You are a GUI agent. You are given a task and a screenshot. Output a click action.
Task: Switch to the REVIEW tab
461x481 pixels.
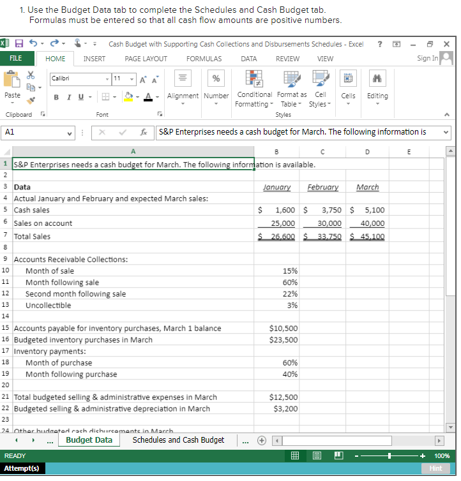[x=287, y=59]
